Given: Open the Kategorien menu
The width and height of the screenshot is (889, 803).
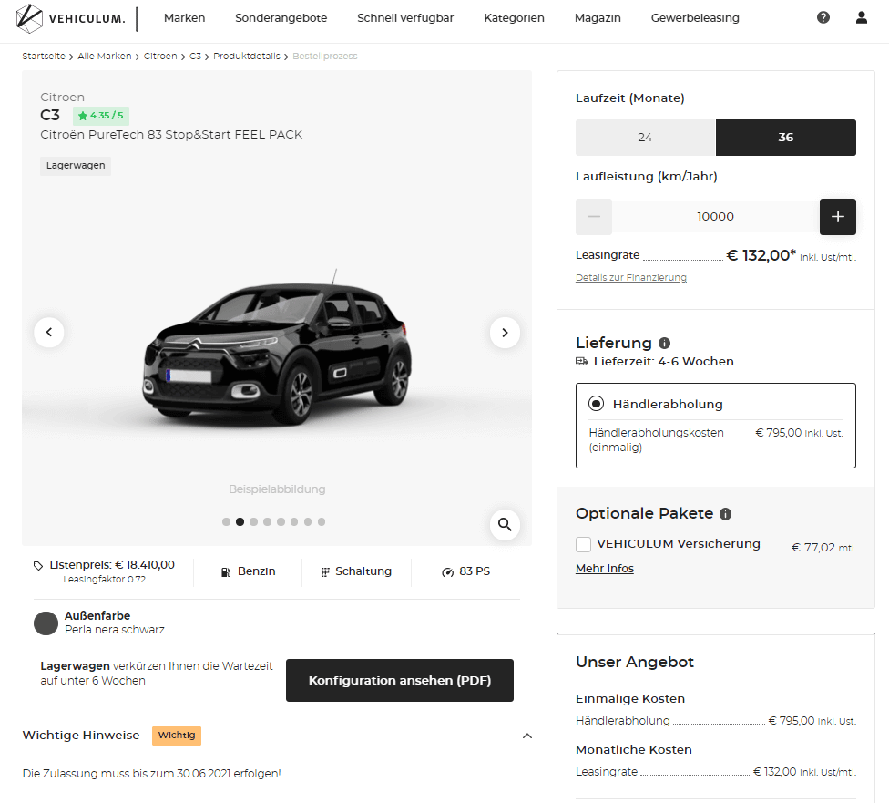Looking at the screenshot, I should [x=515, y=18].
